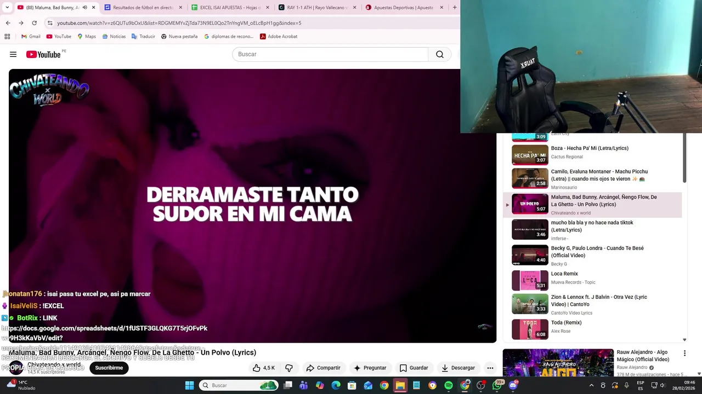Open the YouTube bookmark
The width and height of the screenshot is (702, 394).
[x=59, y=37]
